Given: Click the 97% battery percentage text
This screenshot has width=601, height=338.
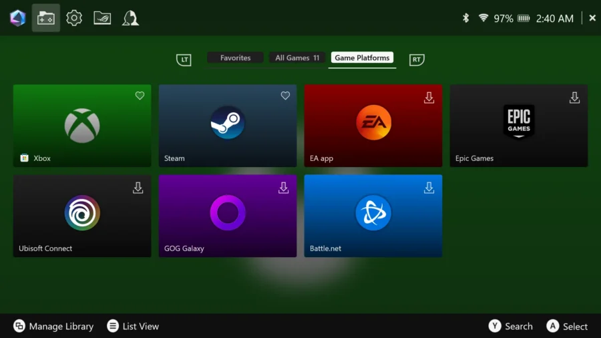Looking at the screenshot, I should [x=504, y=19].
